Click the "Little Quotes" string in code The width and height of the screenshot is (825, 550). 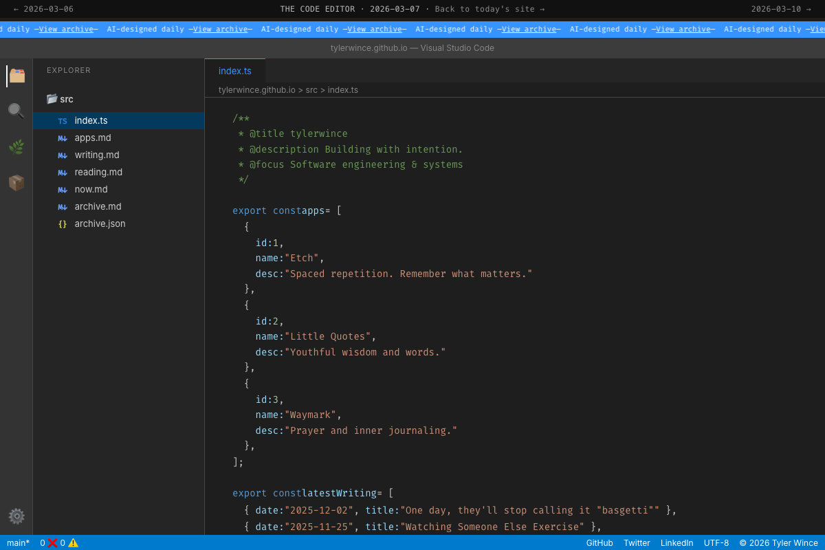tap(328, 336)
